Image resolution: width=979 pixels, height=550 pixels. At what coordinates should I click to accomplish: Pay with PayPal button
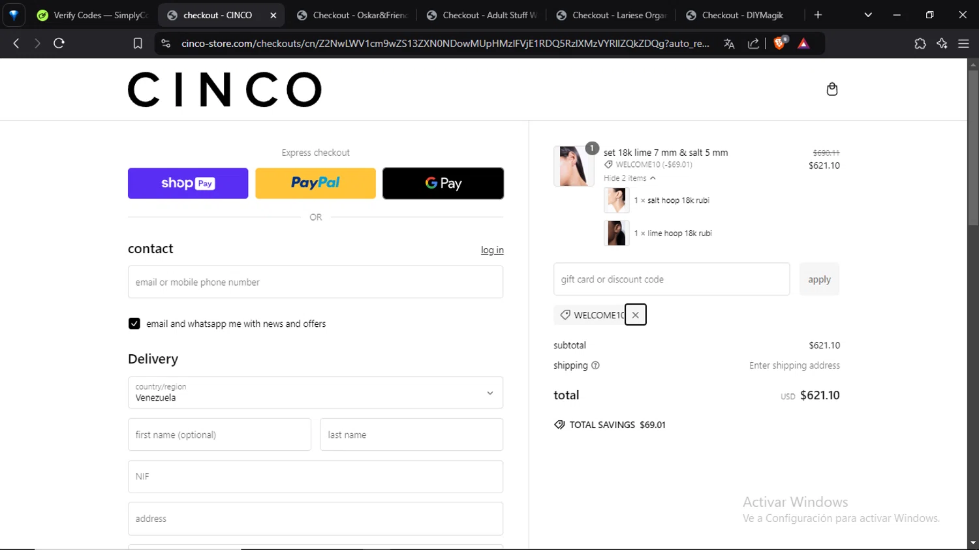[315, 183]
